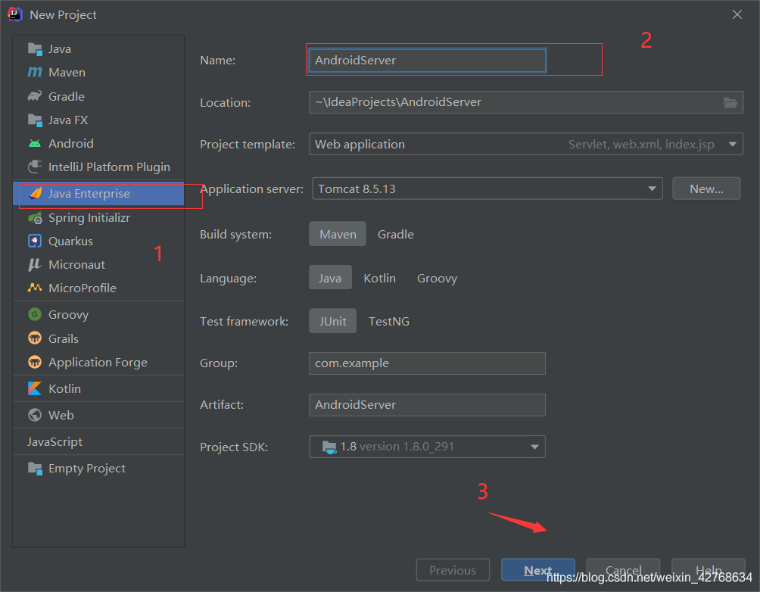
Task: Click the Artifact input field
Action: click(x=427, y=405)
